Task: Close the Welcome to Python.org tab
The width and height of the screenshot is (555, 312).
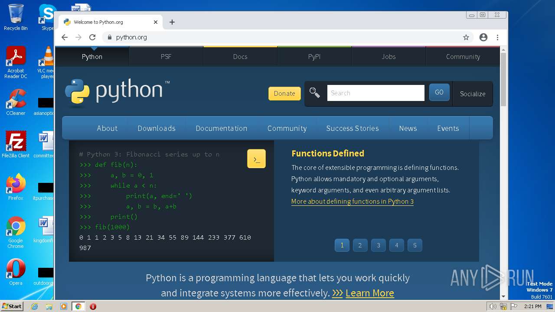Action: point(156,22)
